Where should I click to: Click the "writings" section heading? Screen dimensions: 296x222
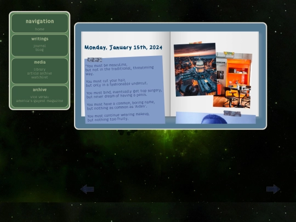(40, 39)
